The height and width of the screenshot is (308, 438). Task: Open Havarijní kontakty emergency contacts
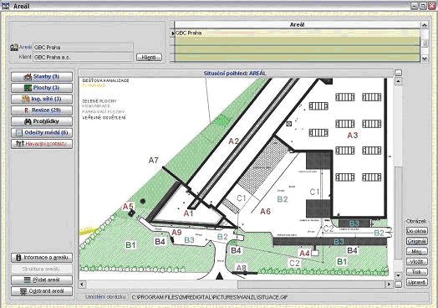(42, 144)
